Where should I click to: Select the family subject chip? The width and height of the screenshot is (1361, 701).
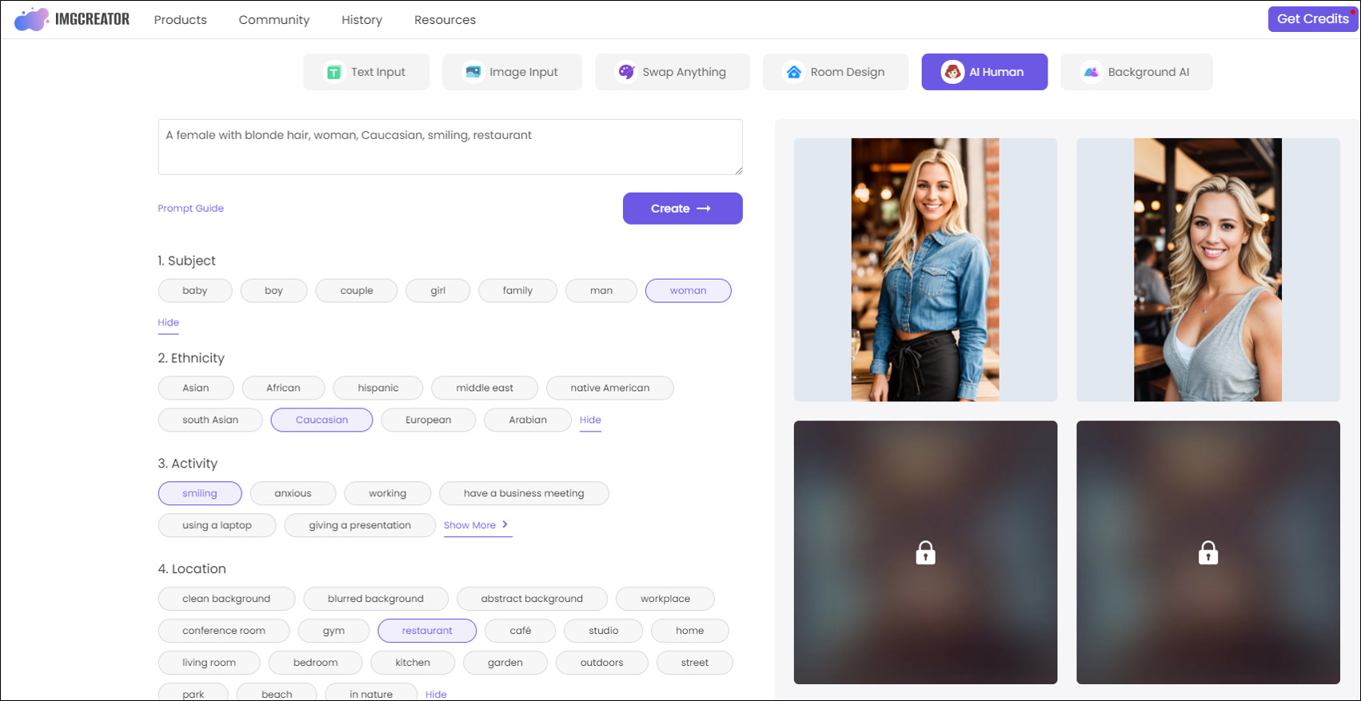click(x=517, y=291)
